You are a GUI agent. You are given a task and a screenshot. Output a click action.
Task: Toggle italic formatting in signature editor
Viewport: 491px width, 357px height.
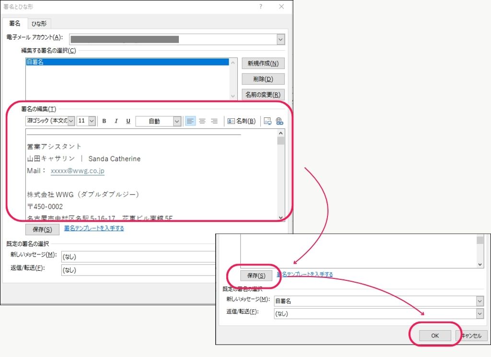coord(116,121)
